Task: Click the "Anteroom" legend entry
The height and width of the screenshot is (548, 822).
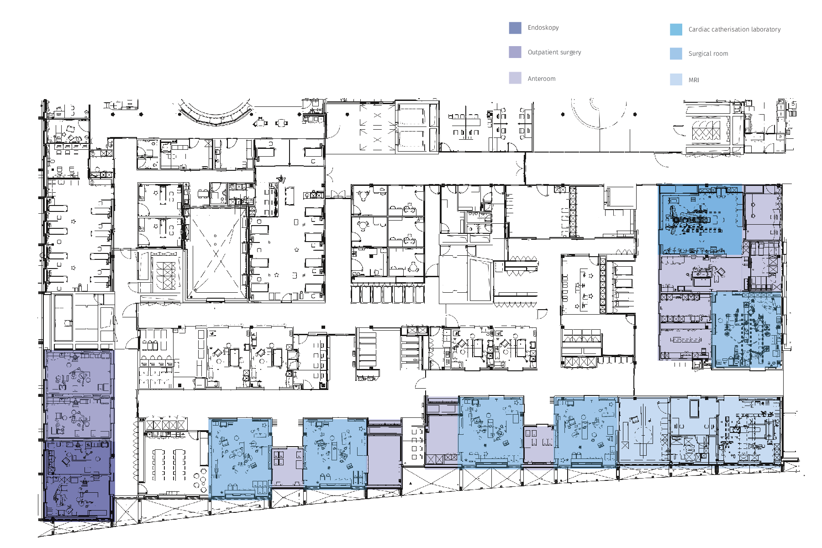Action: point(541,79)
